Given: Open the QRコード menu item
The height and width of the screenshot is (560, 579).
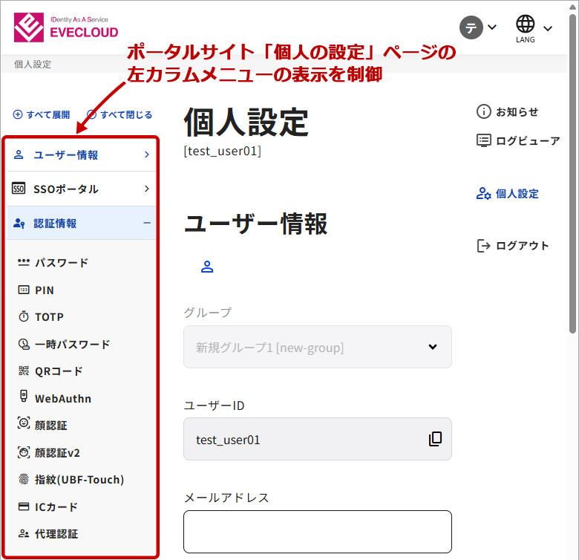Looking at the screenshot, I should 58,371.
